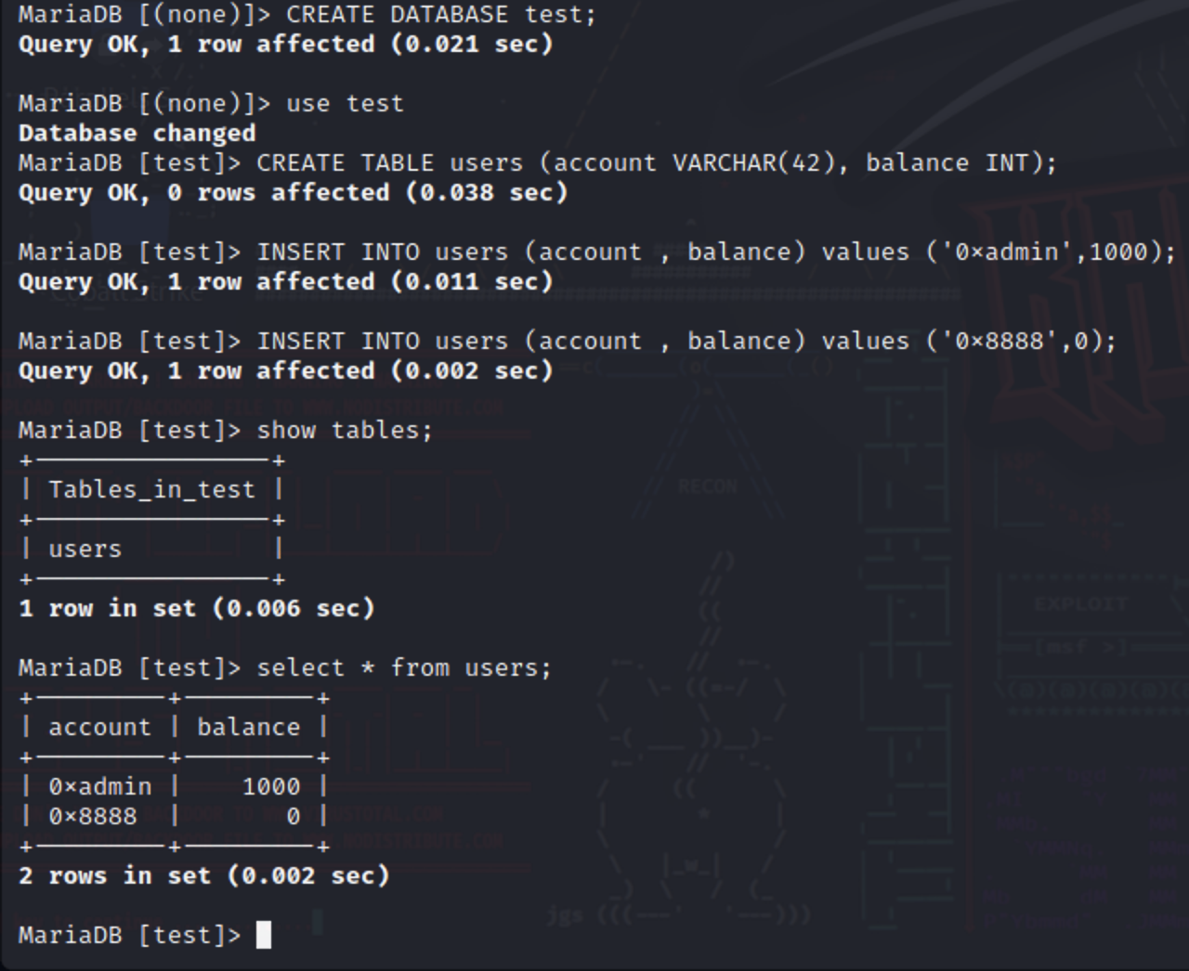
Task: Click the 'Database changed' output line
Action: click(x=137, y=133)
